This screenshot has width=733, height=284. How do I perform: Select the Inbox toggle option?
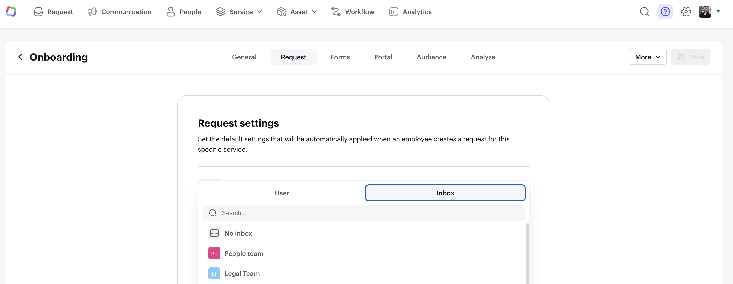click(x=445, y=193)
